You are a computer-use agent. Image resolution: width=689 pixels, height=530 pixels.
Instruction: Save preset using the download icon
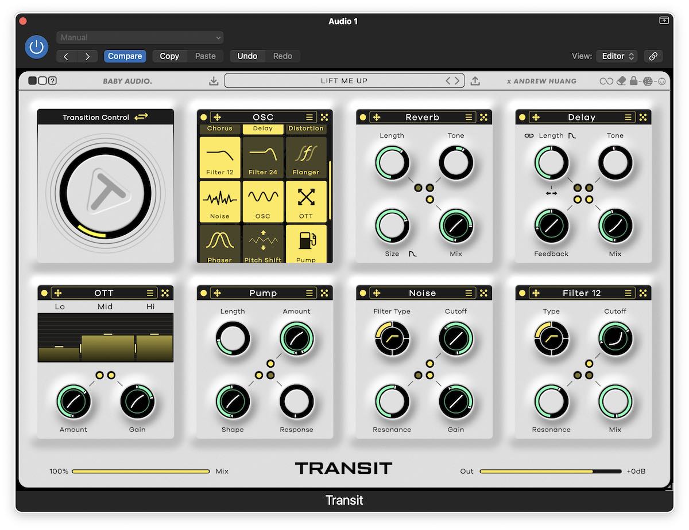(214, 81)
